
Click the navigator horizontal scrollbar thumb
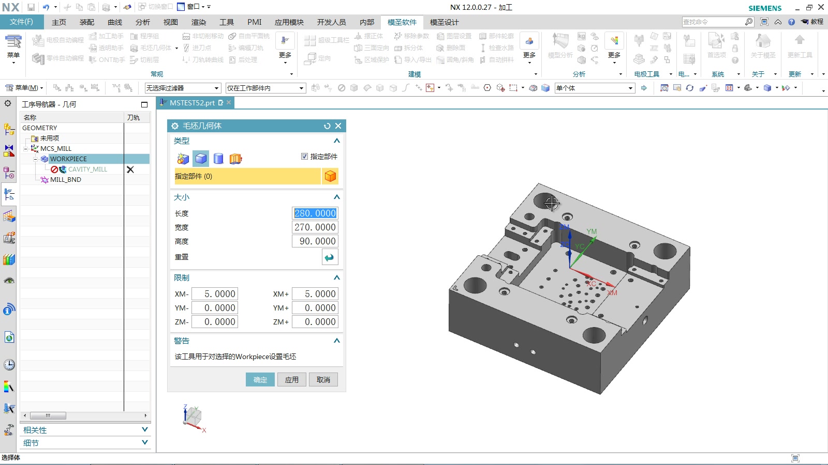coord(48,415)
